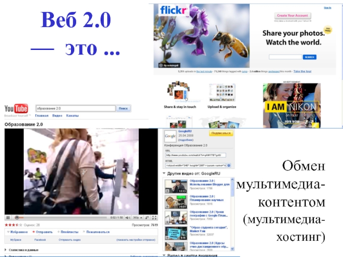Click the Отправить видео link

click(x=69, y=240)
